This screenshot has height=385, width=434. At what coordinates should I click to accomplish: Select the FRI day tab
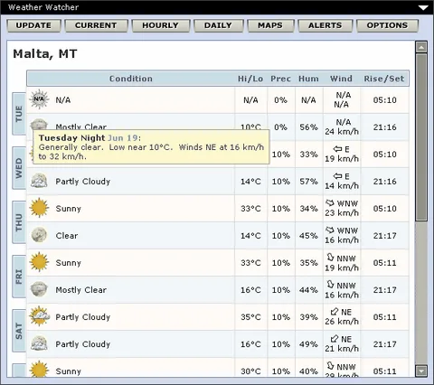click(x=19, y=277)
